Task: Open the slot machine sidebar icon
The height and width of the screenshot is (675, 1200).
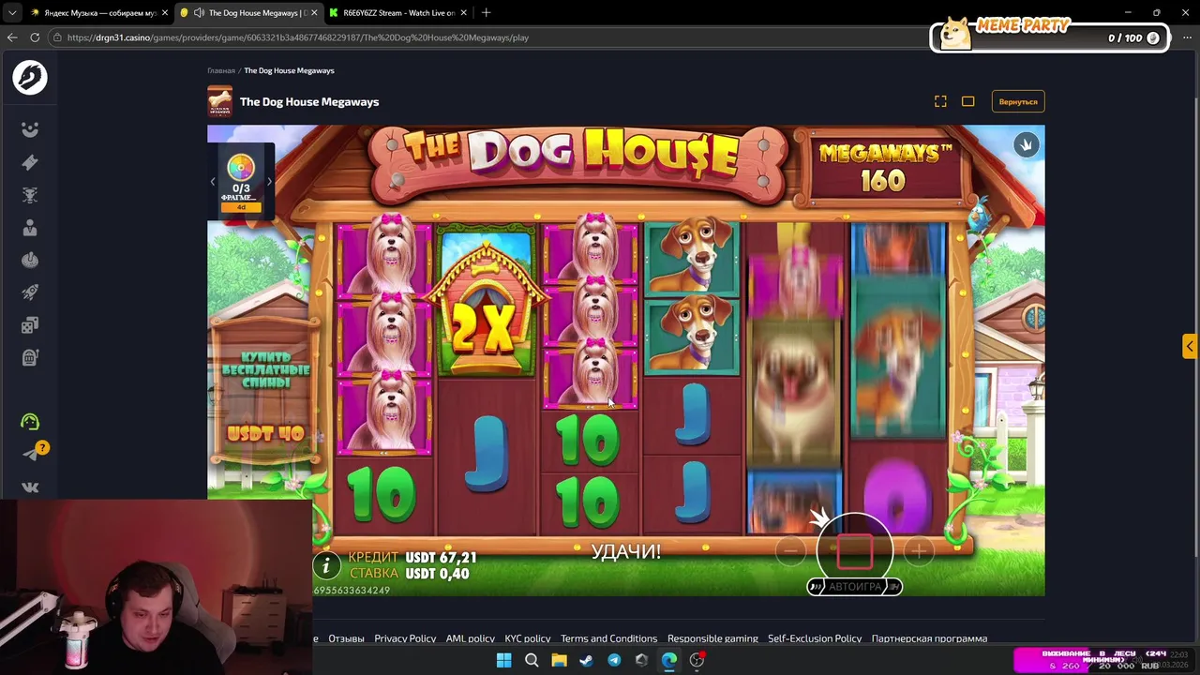Action: pos(30,357)
